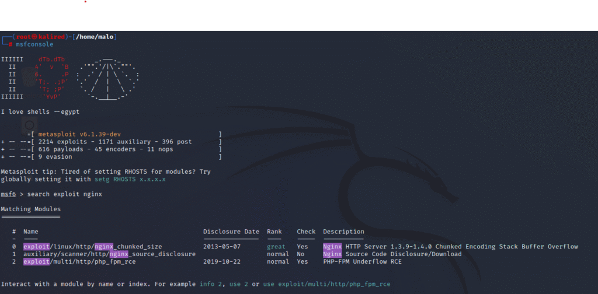598x294 pixels.
Task: Click the red banner at the top
Action: (x=299, y=15)
